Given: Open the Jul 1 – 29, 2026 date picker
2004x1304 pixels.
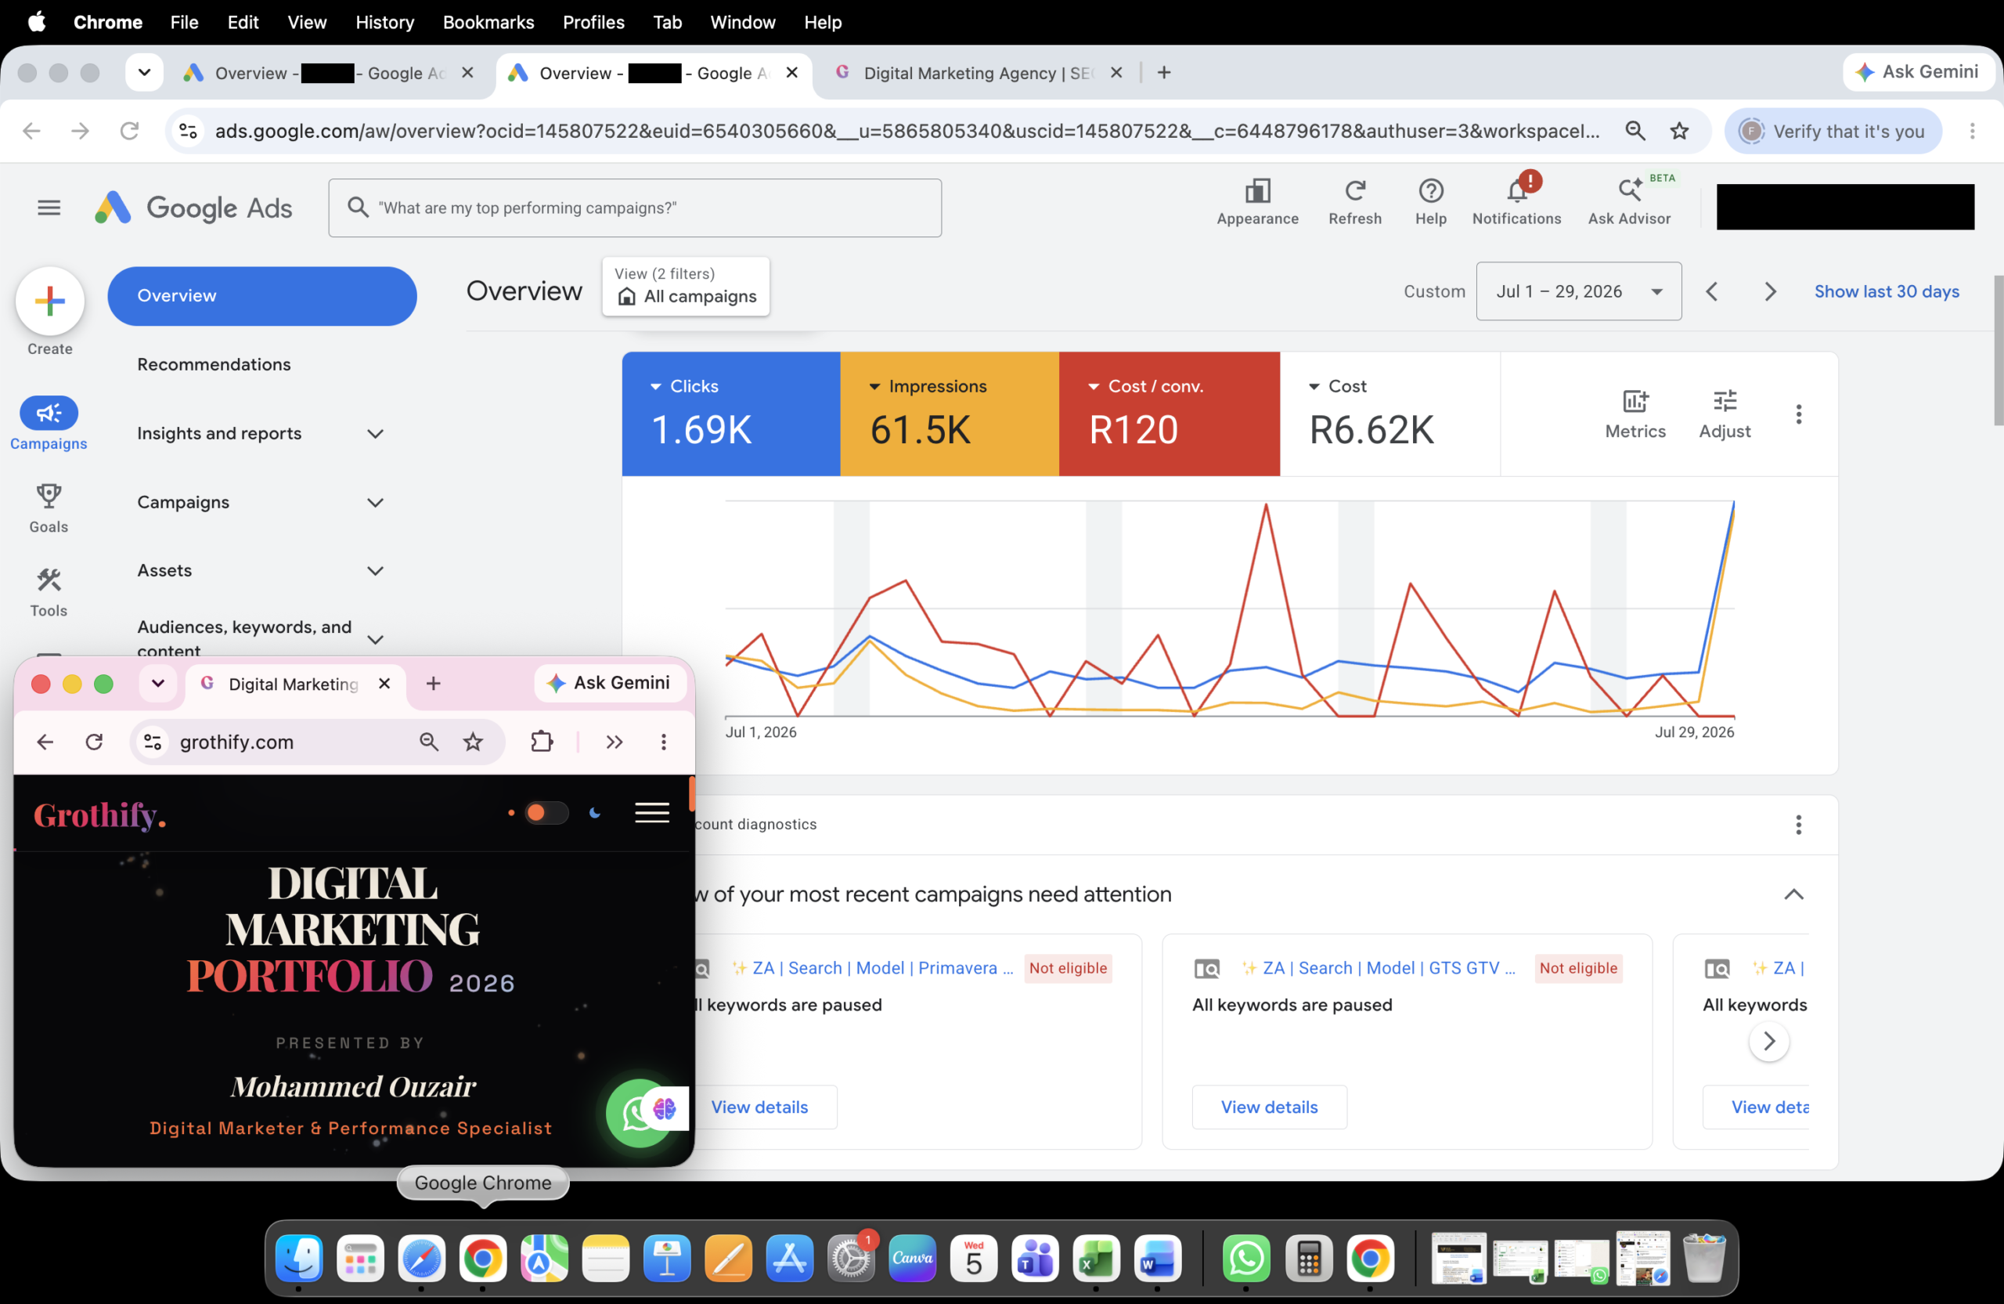Looking at the screenshot, I should [1579, 291].
